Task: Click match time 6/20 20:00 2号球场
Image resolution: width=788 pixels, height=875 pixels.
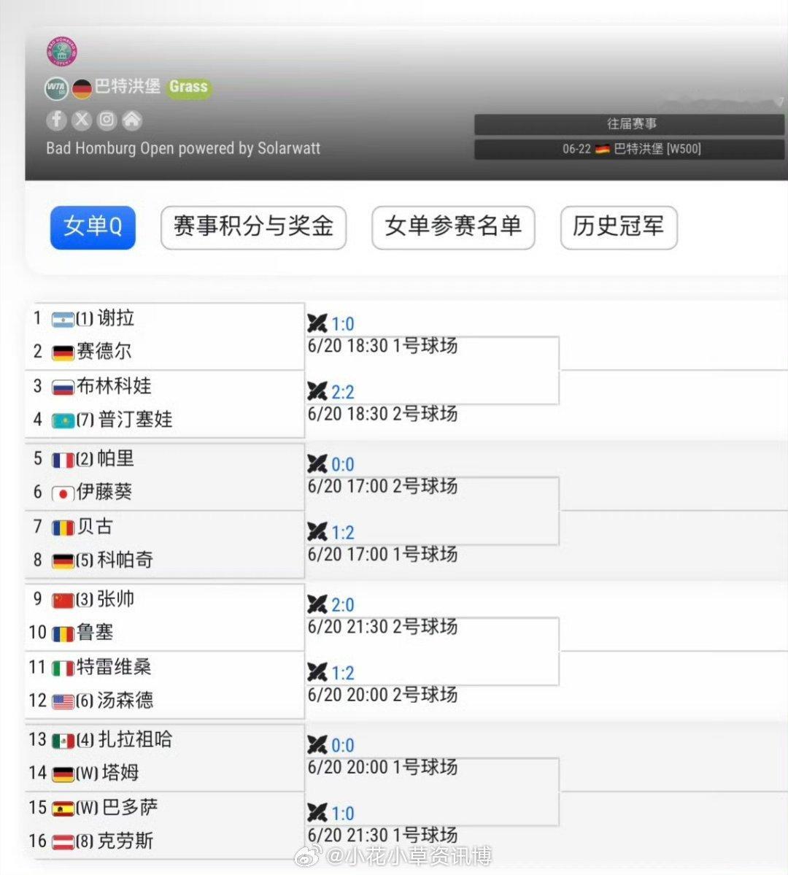Action: coord(383,696)
